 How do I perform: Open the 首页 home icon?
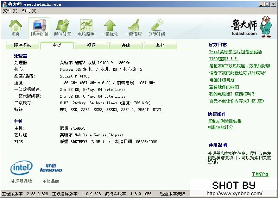(15, 28)
